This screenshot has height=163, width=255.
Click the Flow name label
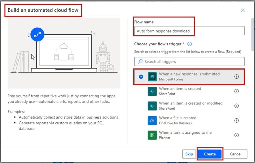click(x=144, y=22)
